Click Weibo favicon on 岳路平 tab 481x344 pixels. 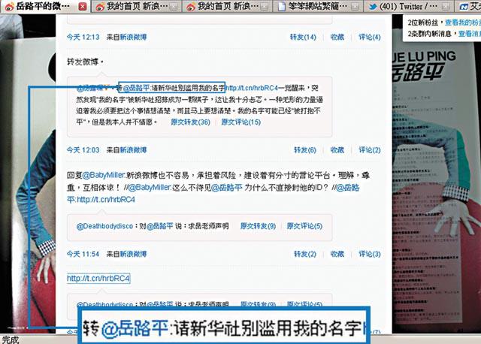coord(10,7)
